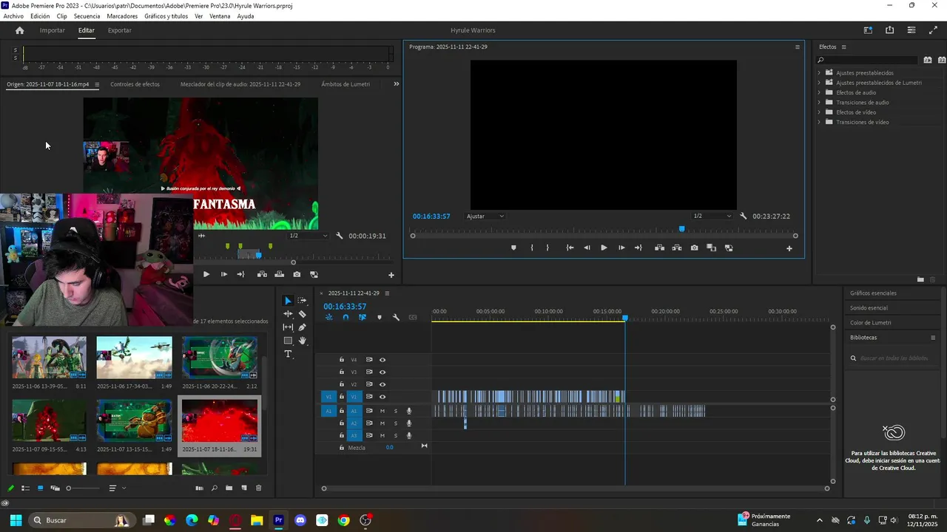The image size is (947, 532).
Task: Open the Secuencia menu
Action: click(87, 16)
